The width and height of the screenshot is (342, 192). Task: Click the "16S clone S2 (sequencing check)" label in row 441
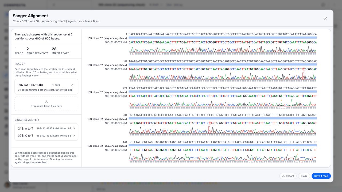(x=107, y=146)
